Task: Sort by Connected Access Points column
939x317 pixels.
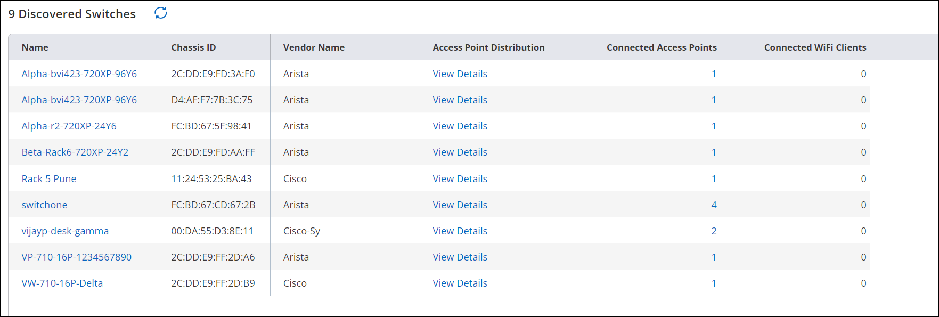Action: (661, 47)
